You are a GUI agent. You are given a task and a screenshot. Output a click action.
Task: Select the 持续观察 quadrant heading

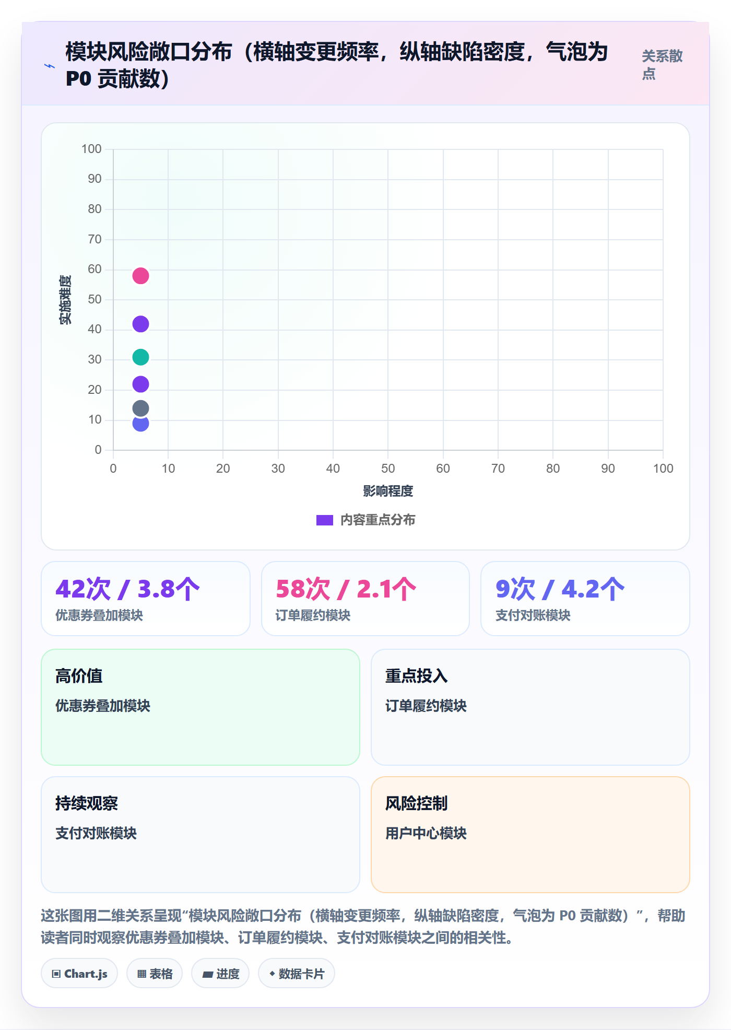[87, 803]
